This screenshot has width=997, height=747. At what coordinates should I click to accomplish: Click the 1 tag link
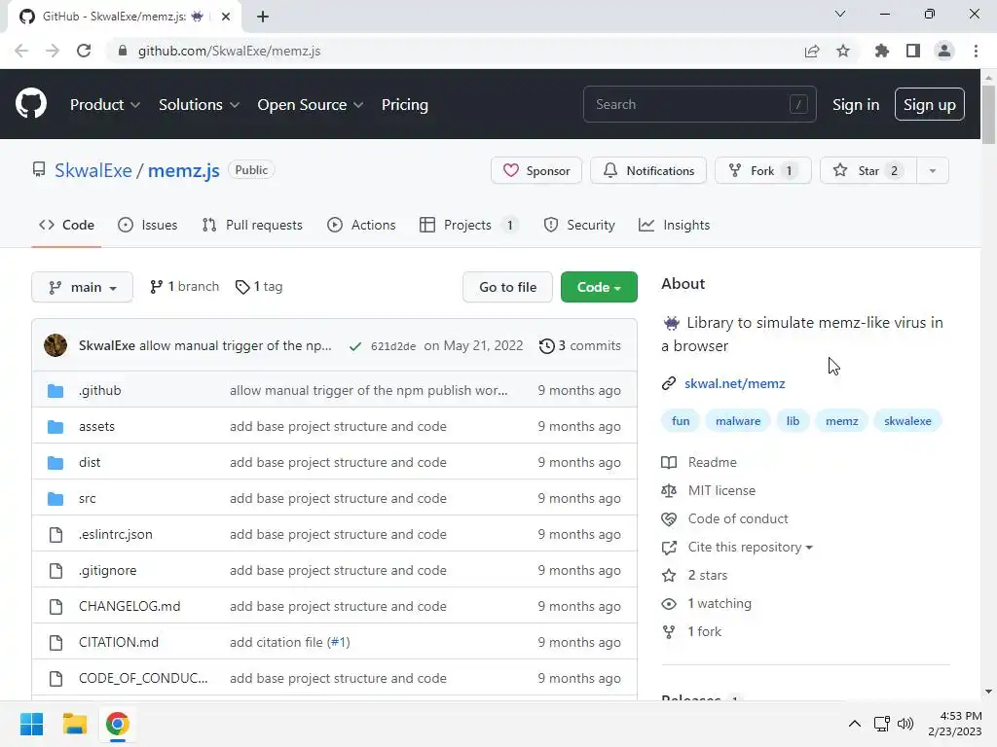point(259,287)
